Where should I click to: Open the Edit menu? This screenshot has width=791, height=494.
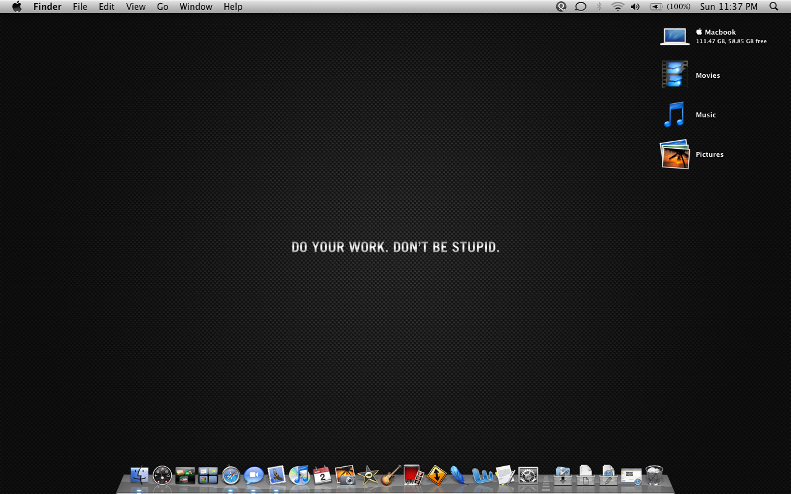point(107,7)
